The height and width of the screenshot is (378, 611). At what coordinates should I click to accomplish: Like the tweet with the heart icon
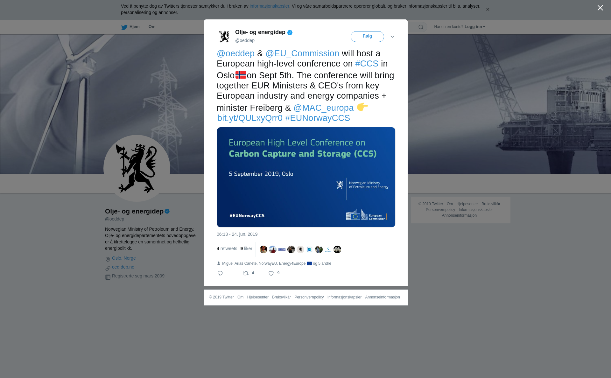coord(271,273)
